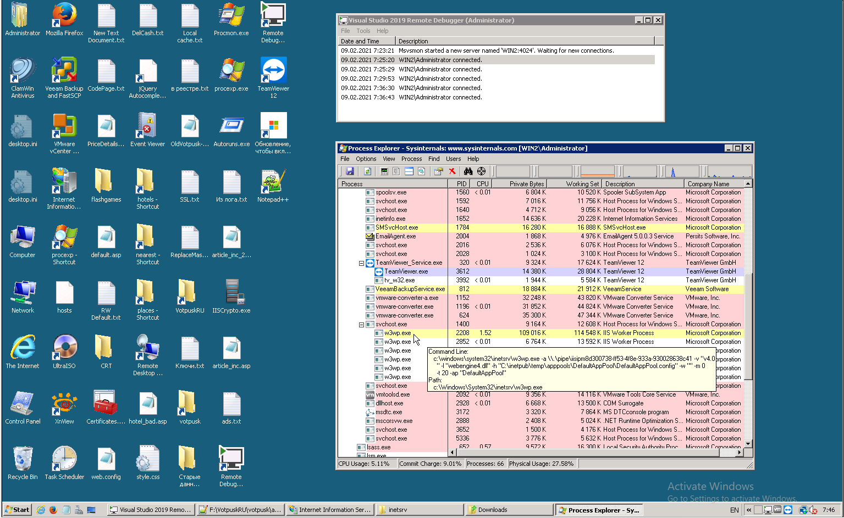Launch Internet Explorer from taskbar quick launch

click(41, 510)
